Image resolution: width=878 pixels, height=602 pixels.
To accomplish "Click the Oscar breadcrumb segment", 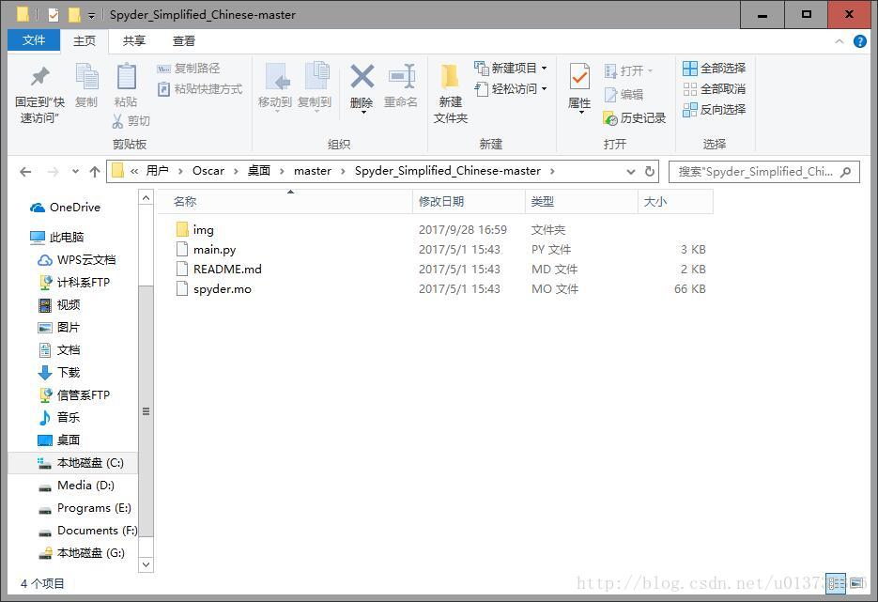I will point(208,171).
